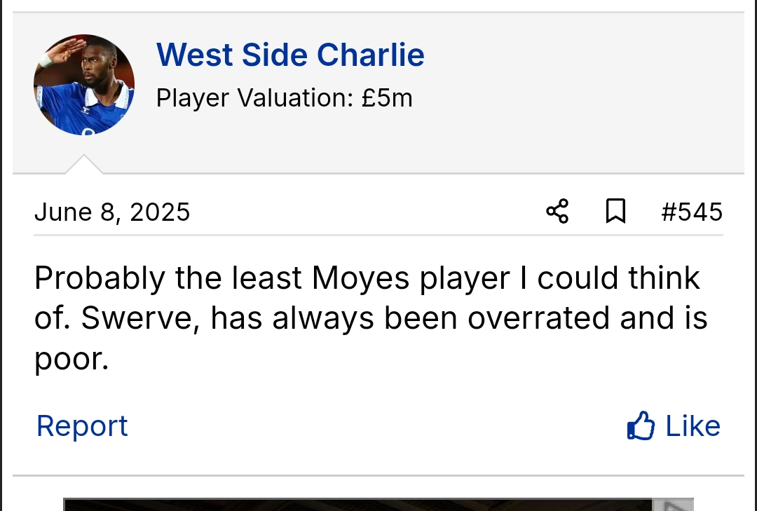Viewport: 757px width, 511px height.
Task: Click the share post icon
Action: (x=557, y=211)
